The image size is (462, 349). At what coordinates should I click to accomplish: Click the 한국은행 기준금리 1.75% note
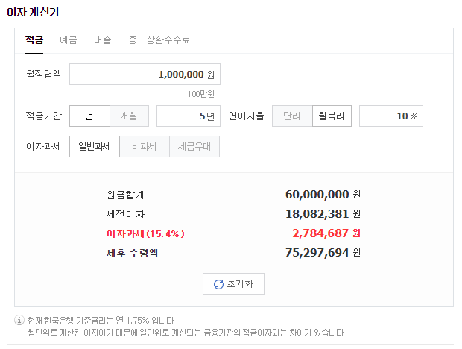(x=101, y=321)
